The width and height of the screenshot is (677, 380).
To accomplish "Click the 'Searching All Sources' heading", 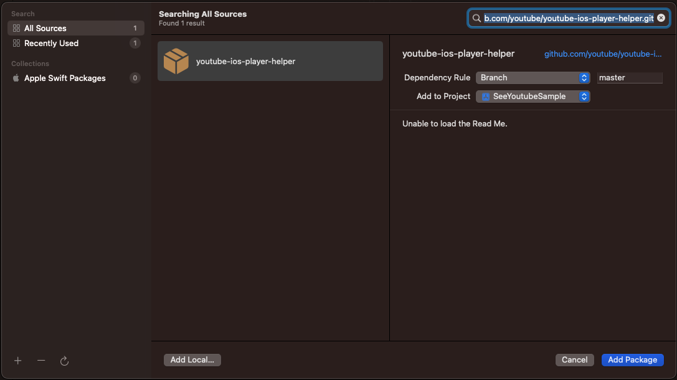I will tap(202, 14).
